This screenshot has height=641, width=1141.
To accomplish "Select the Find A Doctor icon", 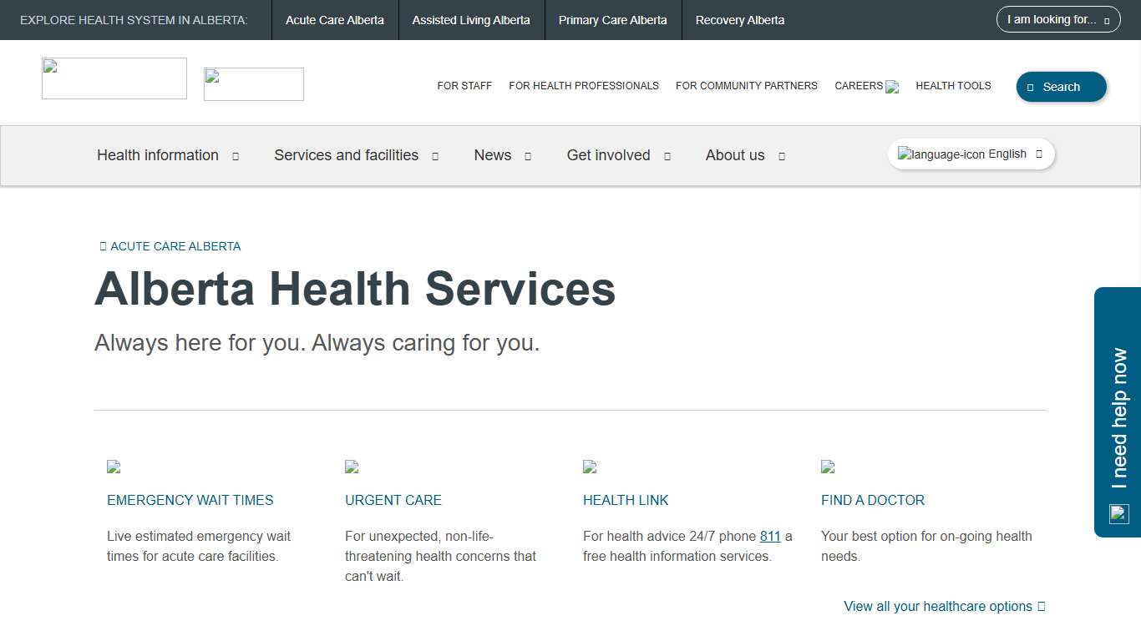I will 828,467.
